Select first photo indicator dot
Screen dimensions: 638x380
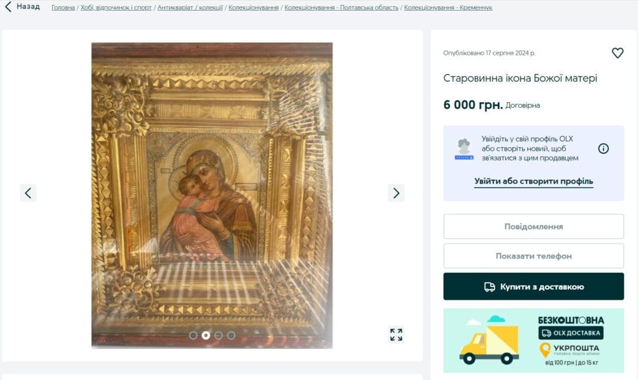click(193, 335)
